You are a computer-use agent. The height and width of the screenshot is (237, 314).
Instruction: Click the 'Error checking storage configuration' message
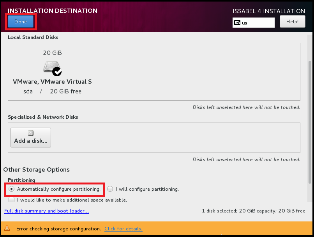pyautogui.click(x=58, y=229)
